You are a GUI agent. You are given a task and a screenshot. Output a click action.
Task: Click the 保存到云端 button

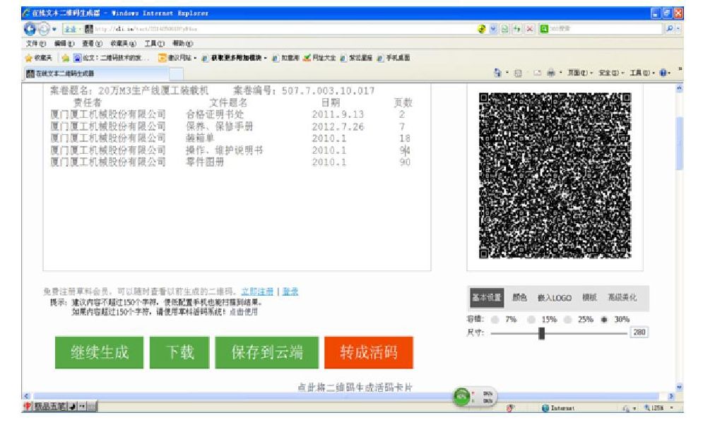(267, 353)
